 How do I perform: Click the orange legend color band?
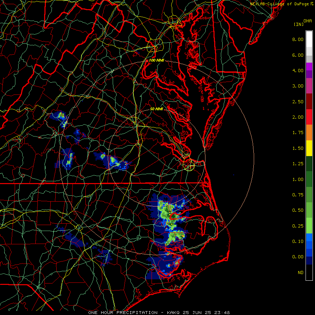coord(309,133)
